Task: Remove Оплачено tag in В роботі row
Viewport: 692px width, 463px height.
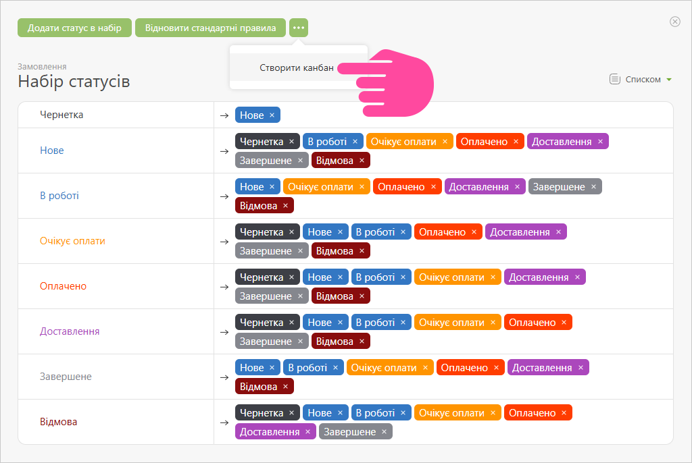Action: [x=433, y=187]
